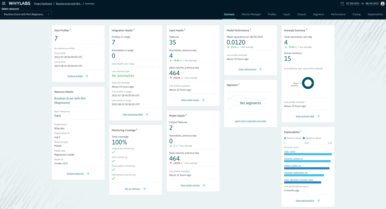The height and width of the screenshot is (209, 386).
Task: Click the calendar icon beside date range
Action: [342, 3]
